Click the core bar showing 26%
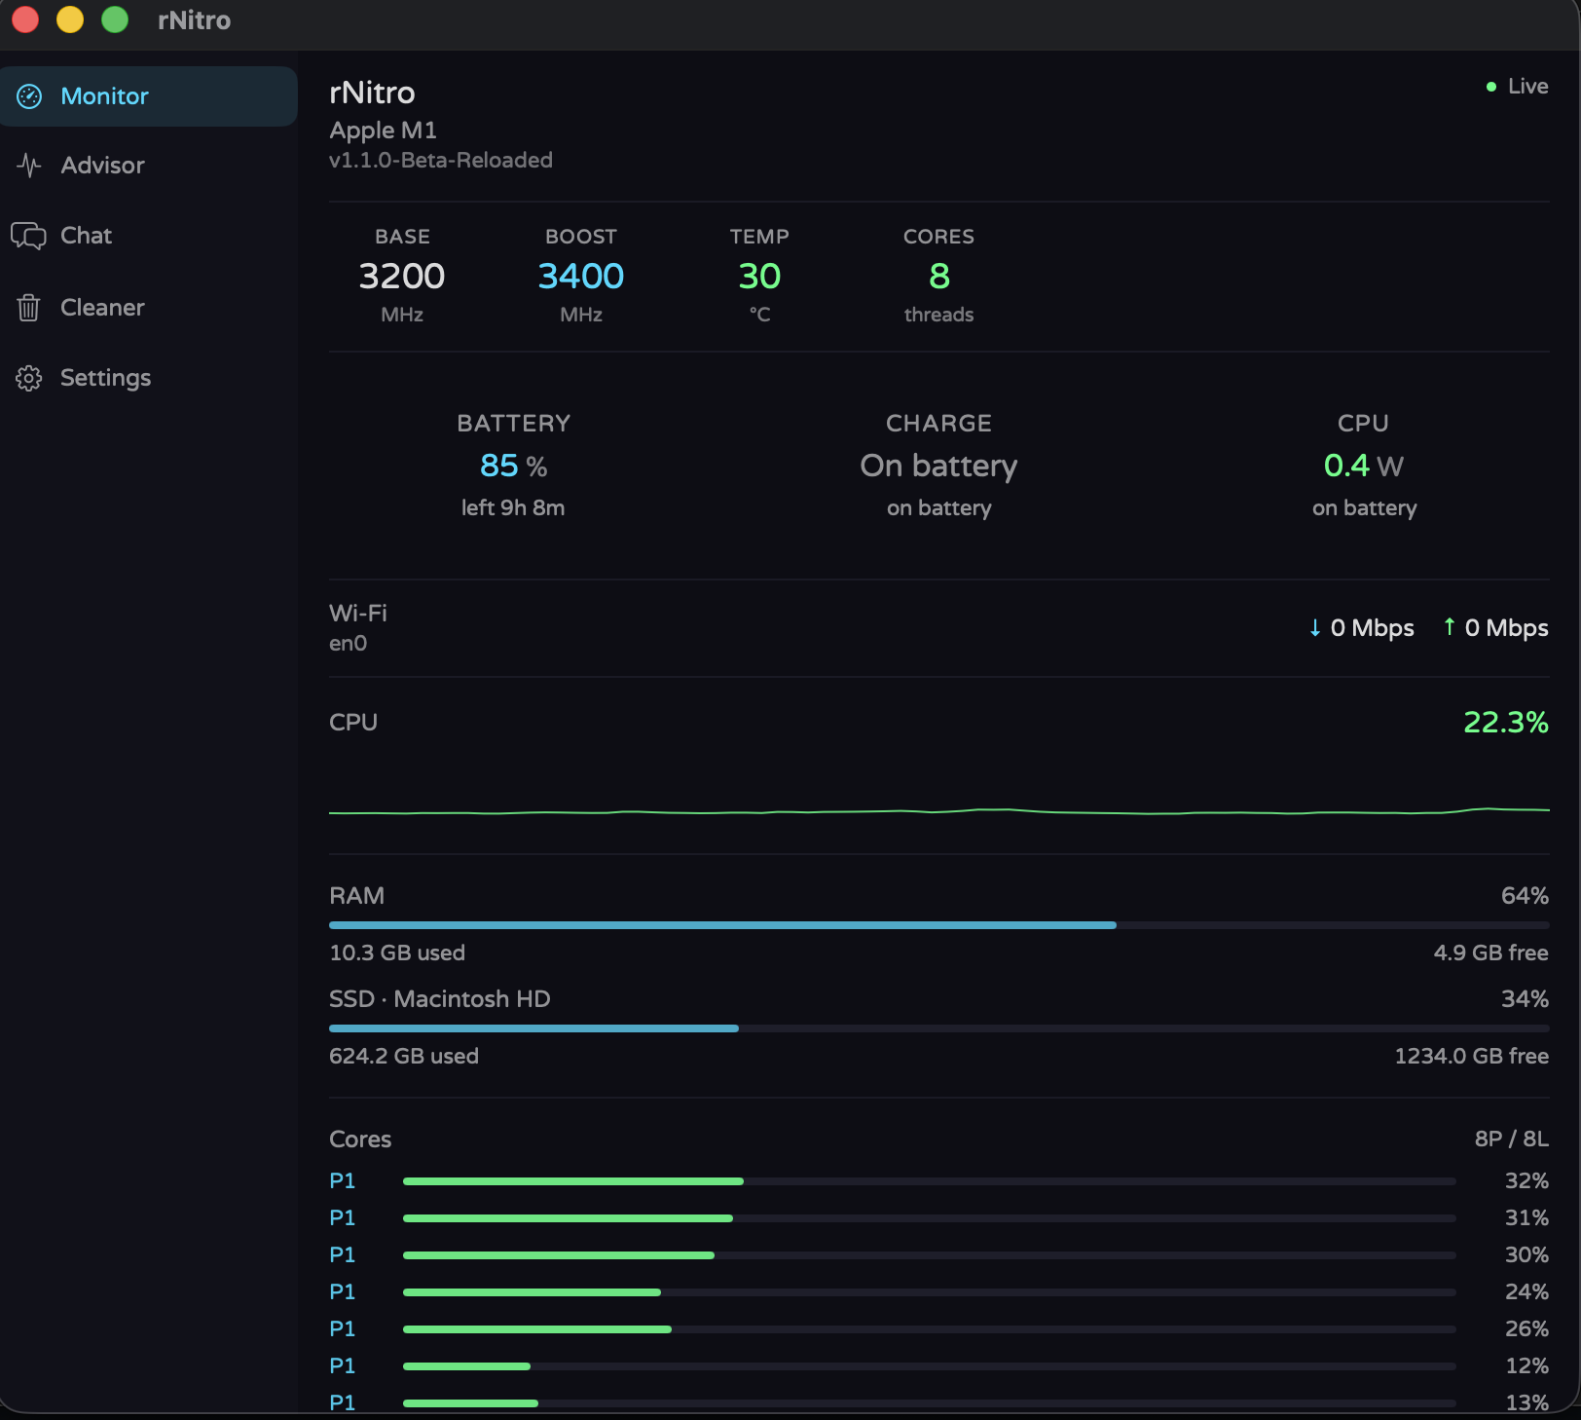This screenshot has height=1420, width=1581. 929,1329
